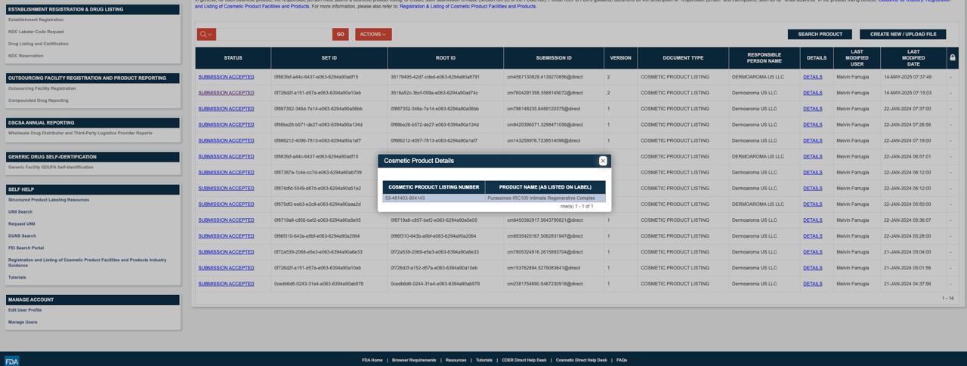Open Submission Accepted for set ID 0f86f310-643a

tap(226, 236)
